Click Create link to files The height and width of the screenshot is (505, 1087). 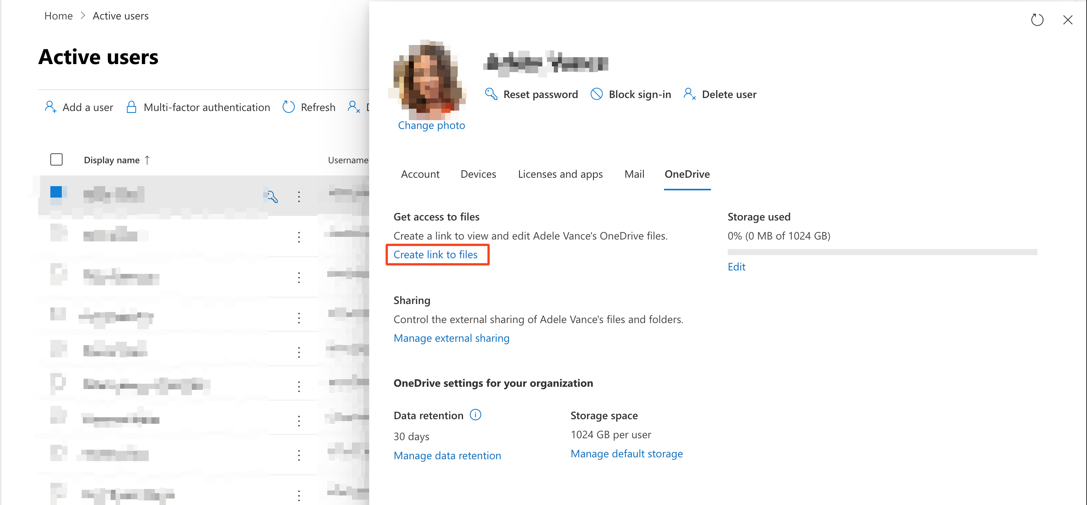(x=435, y=254)
